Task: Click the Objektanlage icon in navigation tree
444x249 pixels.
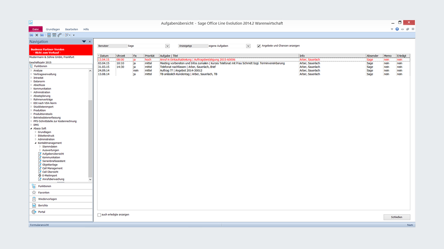Action: coord(40,165)
